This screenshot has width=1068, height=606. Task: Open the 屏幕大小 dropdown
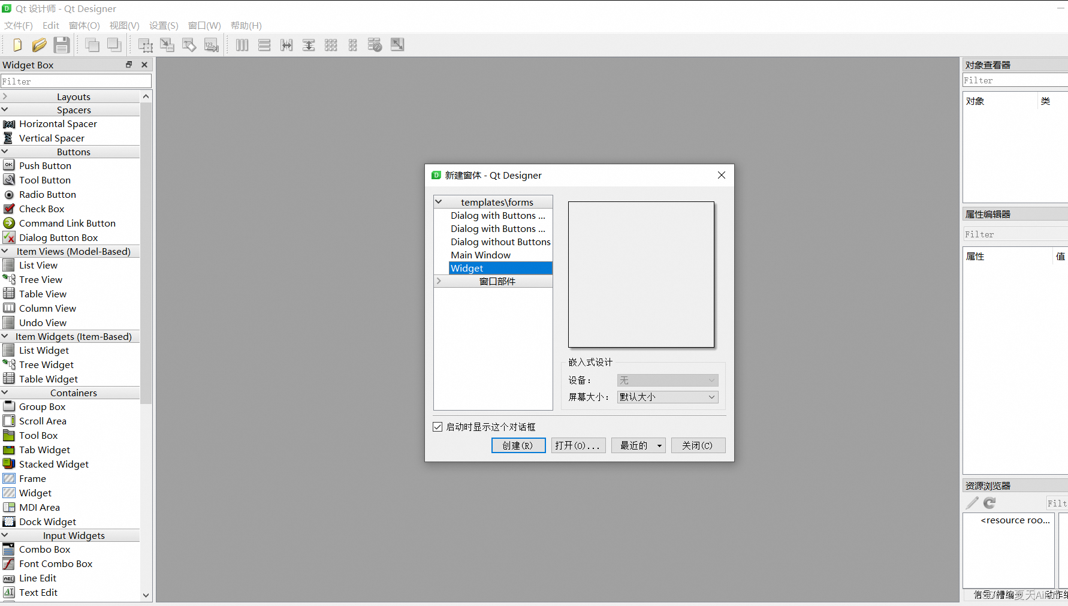pos(668,397)
